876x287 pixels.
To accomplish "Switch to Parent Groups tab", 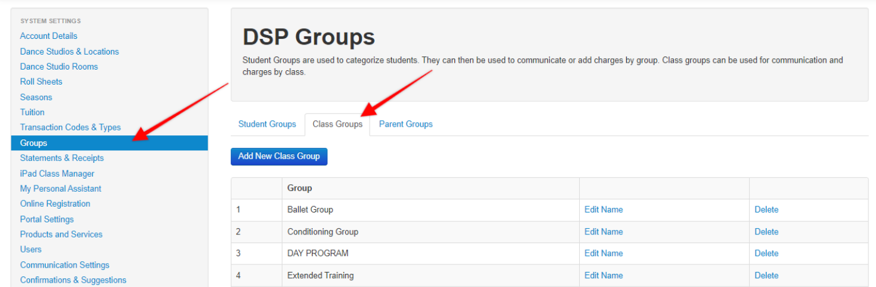I will pos(406,124).
